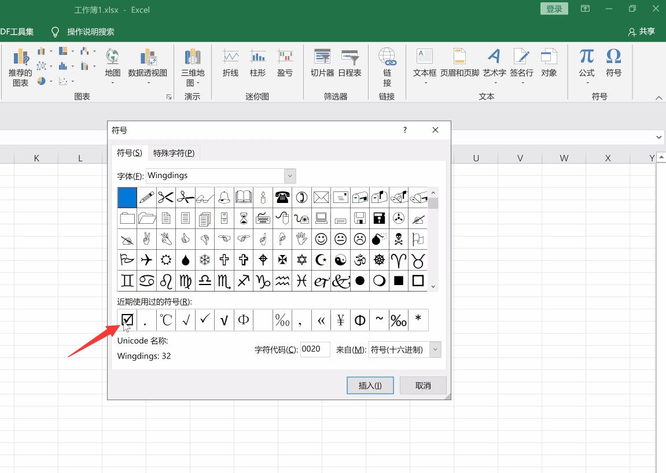Click the Link (链接) icon
The image size is (666, 473).
point(387,57)
